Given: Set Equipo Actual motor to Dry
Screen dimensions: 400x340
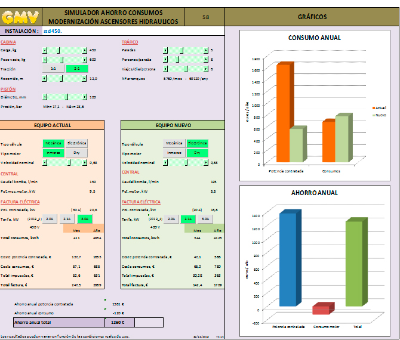Looking at the screenshot, I should click(76, 153).
